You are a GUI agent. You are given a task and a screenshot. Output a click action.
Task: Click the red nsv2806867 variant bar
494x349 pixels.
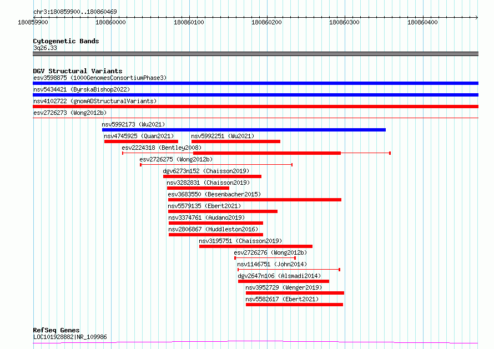216,235
